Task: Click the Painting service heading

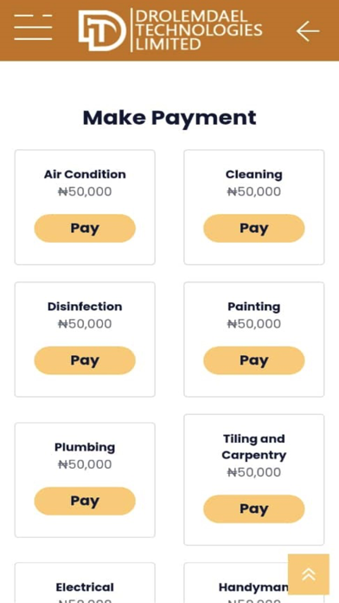Action: [253, 307]
